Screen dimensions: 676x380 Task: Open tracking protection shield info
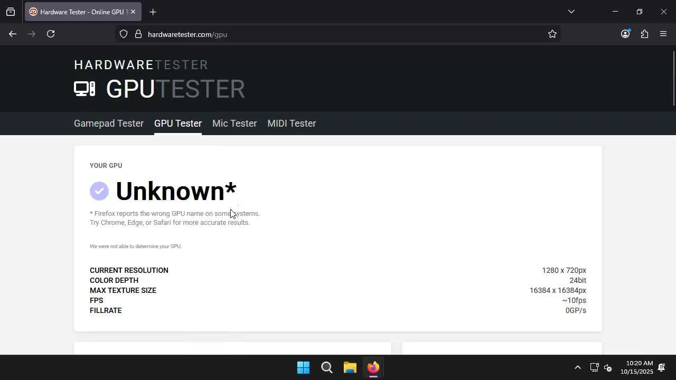[124, 34]
